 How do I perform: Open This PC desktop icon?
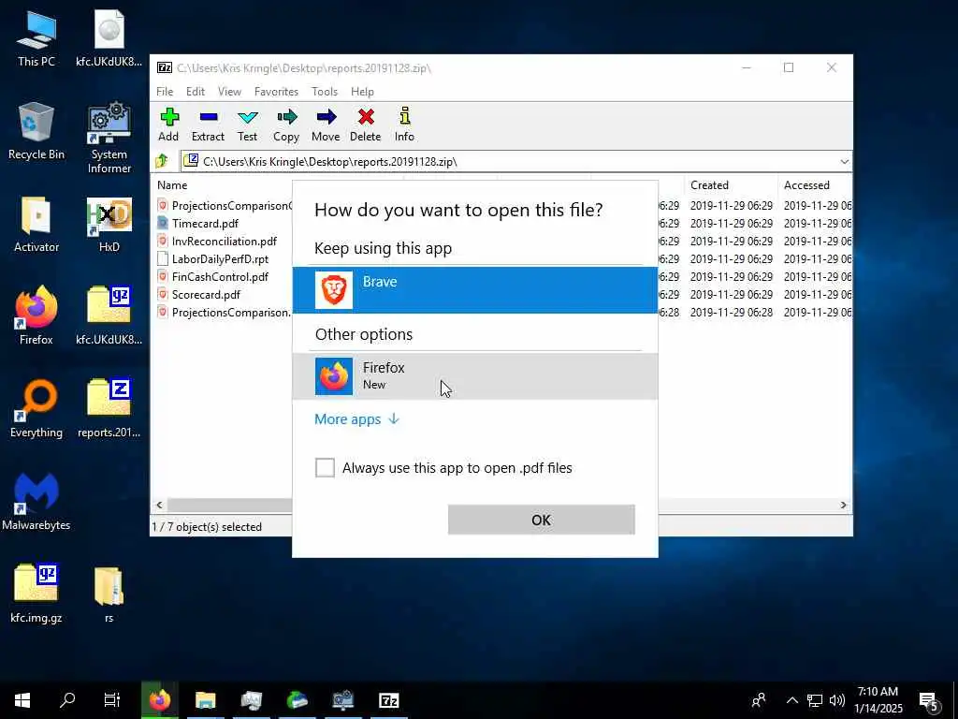(x=36, y=39)
